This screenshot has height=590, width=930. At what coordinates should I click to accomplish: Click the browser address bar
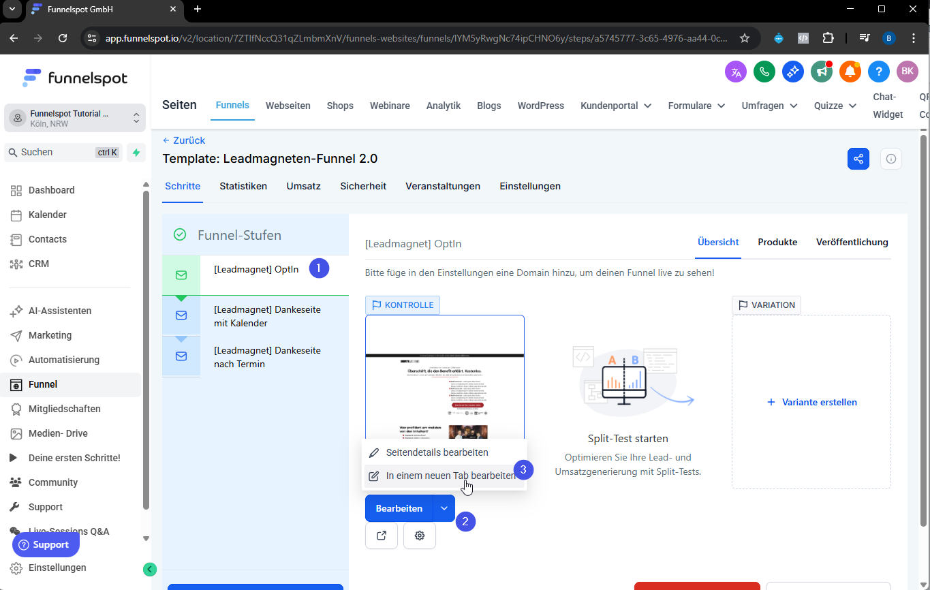[x=416, y=38]
